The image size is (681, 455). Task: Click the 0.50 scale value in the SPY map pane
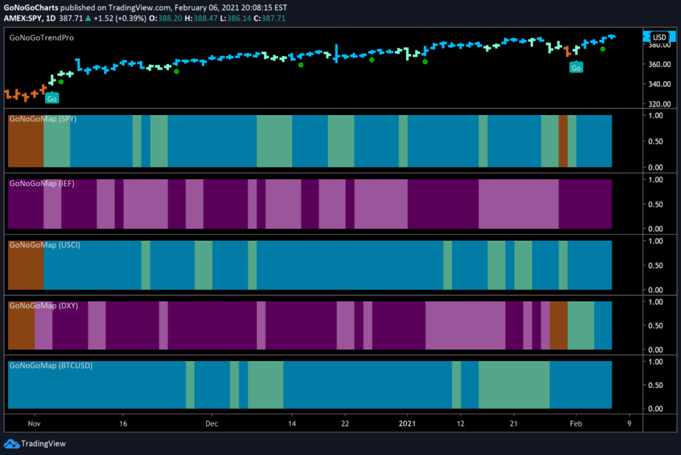pos(655,141)
